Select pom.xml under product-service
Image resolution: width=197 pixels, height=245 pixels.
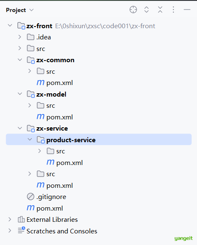[70, 163]
